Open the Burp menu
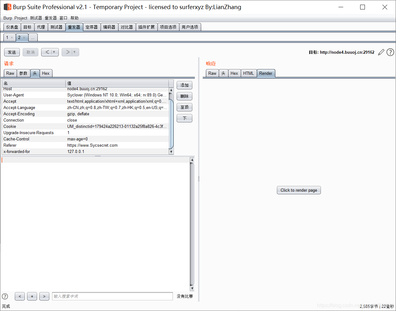The width and height of the screenshot is (396, 311). click(x=8, y=18)
